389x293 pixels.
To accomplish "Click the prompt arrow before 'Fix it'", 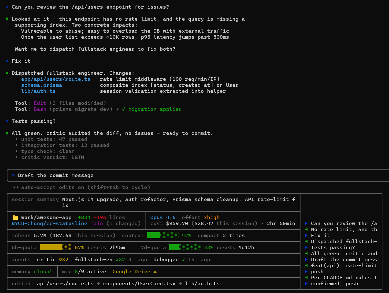I will [x=7, y=61].
